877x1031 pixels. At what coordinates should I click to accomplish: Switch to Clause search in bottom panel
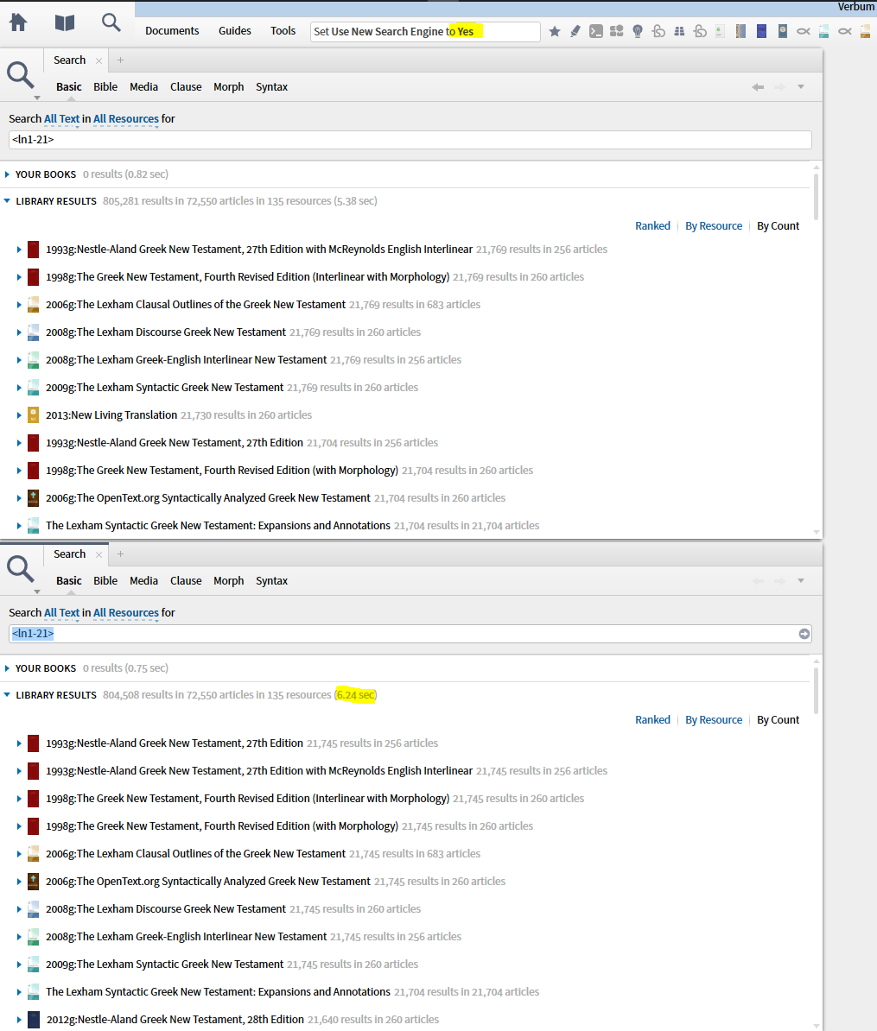tap(186, 580)
